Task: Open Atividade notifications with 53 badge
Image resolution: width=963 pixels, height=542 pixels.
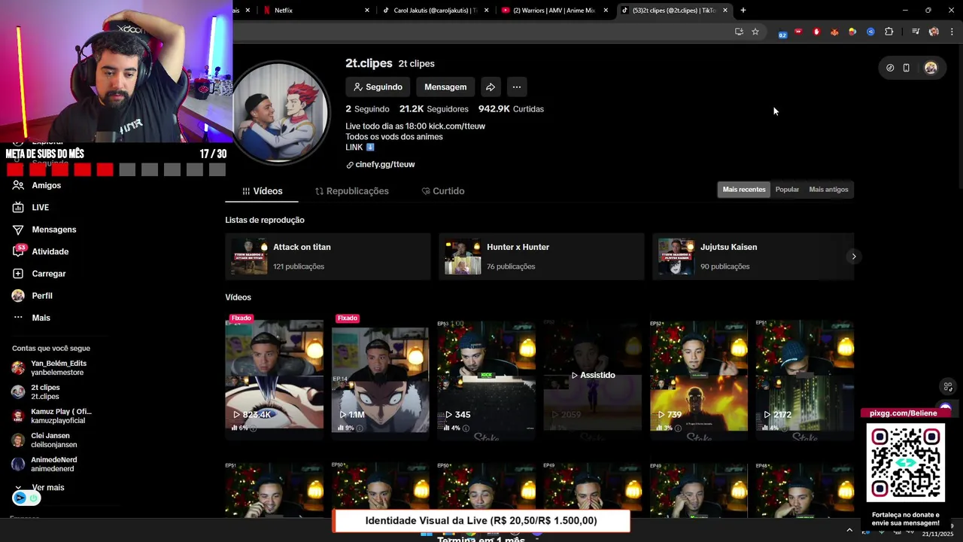Action: (x=50, y=251)
